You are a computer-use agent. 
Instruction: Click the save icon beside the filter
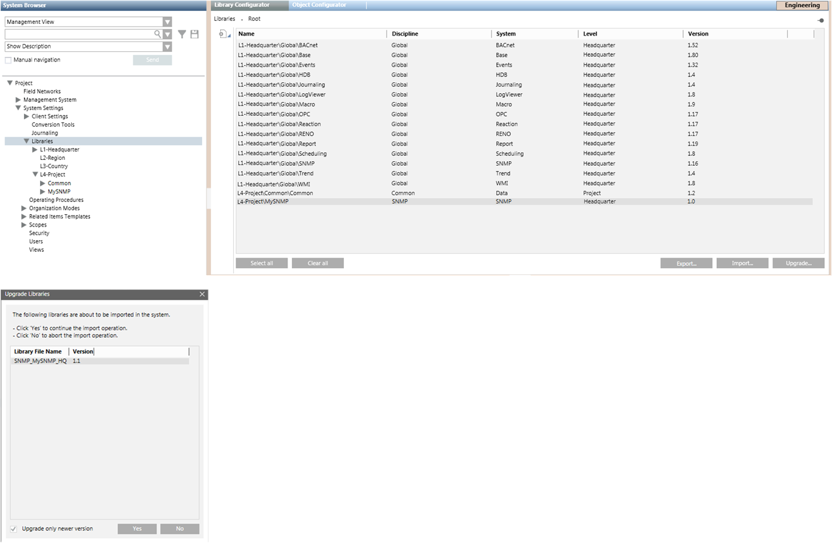point(194,34)
